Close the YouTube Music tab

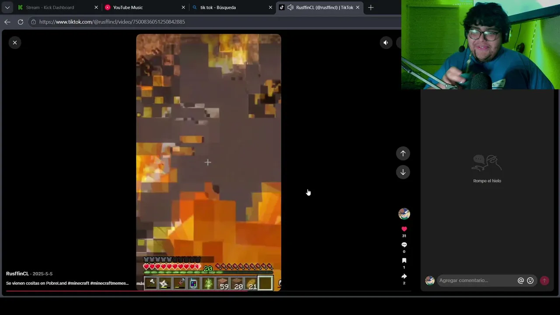[x=183, y=7]
